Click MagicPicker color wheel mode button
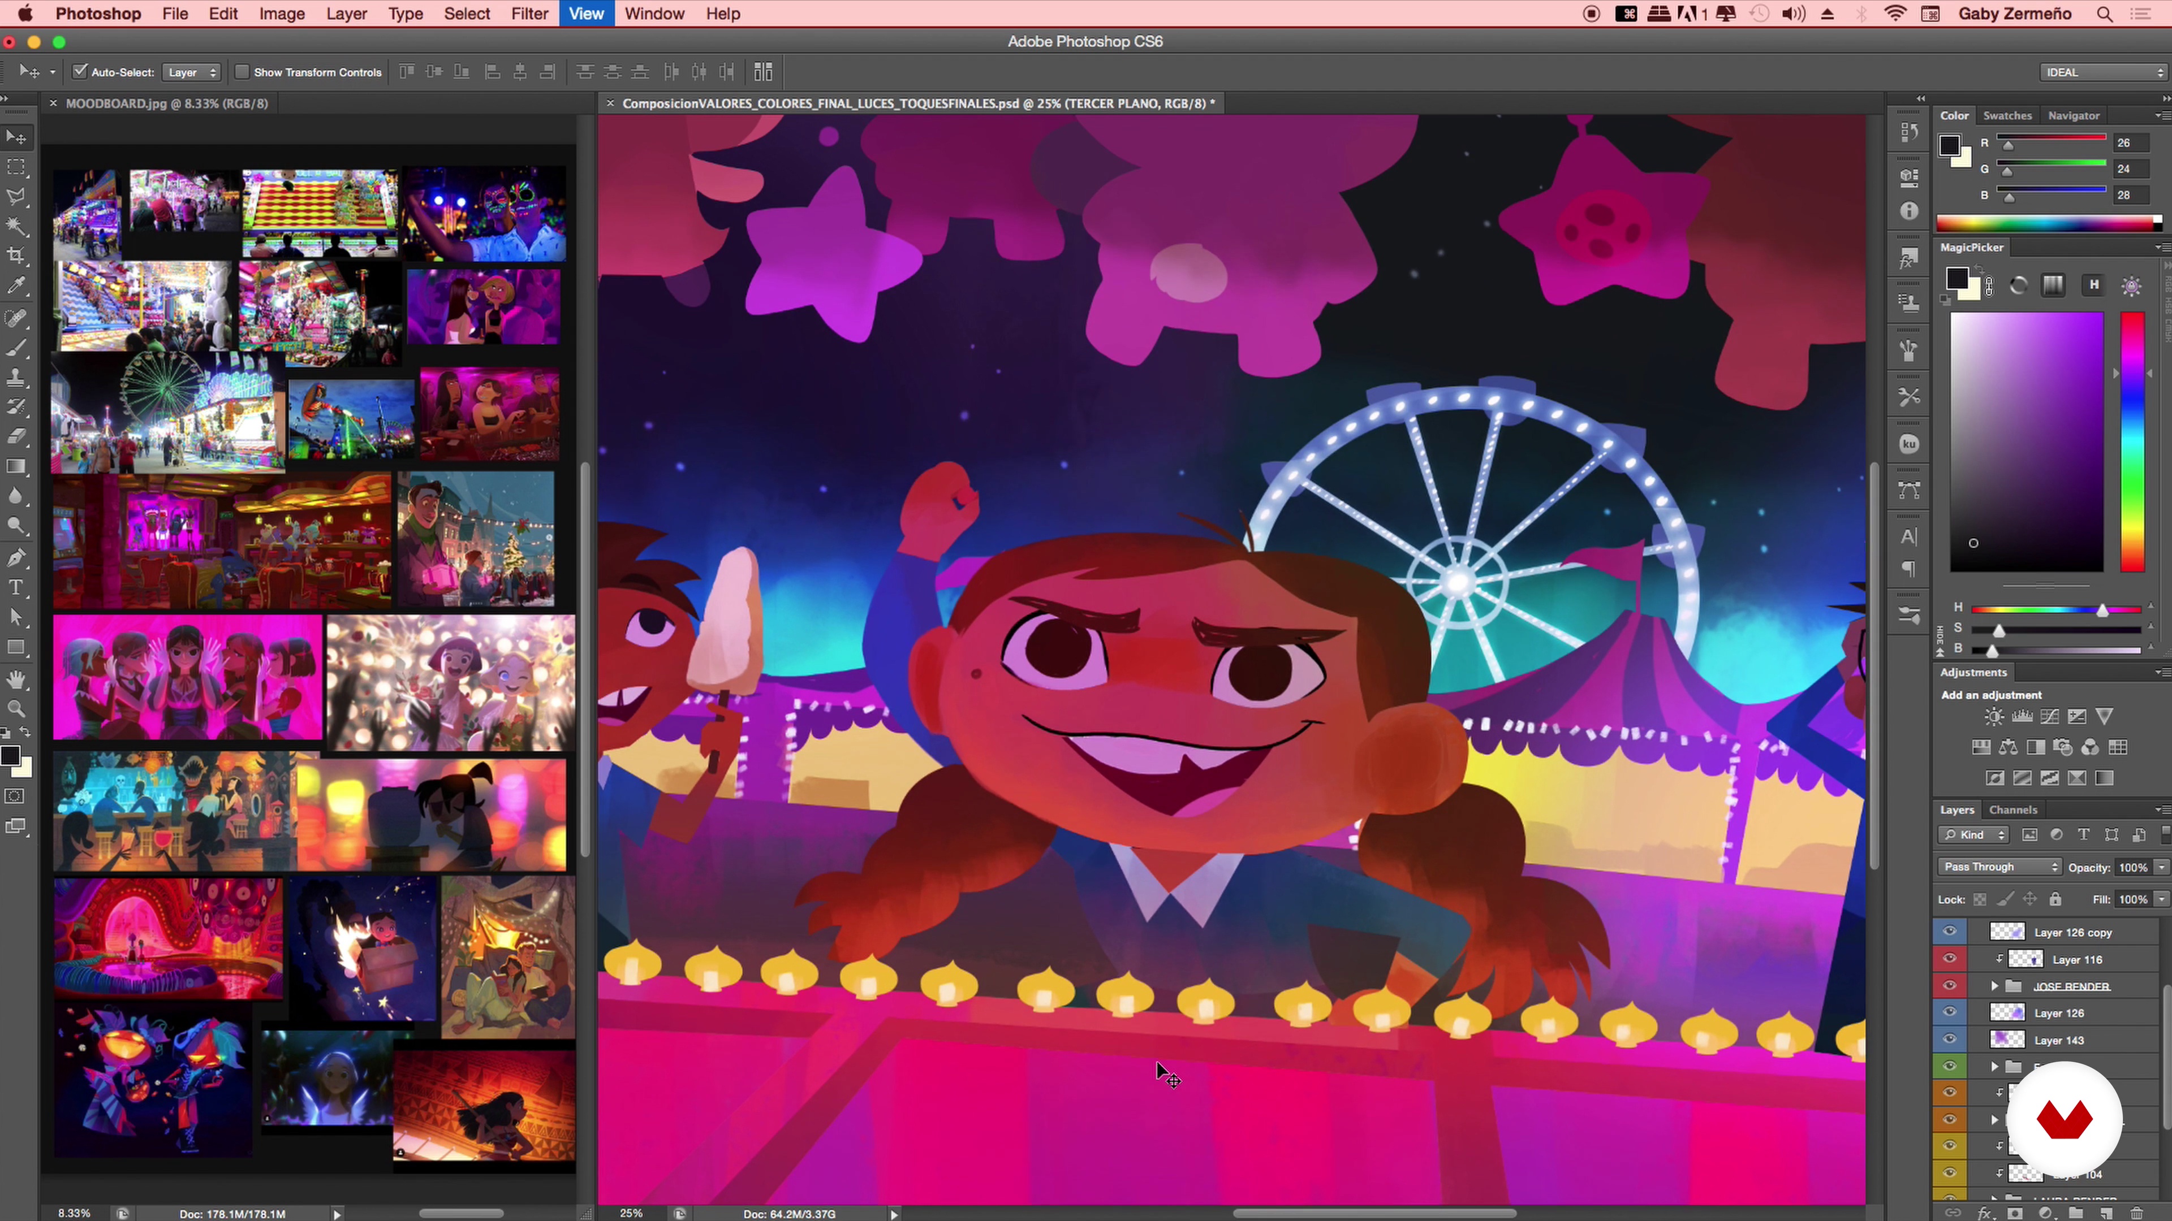This screenshot has width=2172, height=1221. [2019, 285]
